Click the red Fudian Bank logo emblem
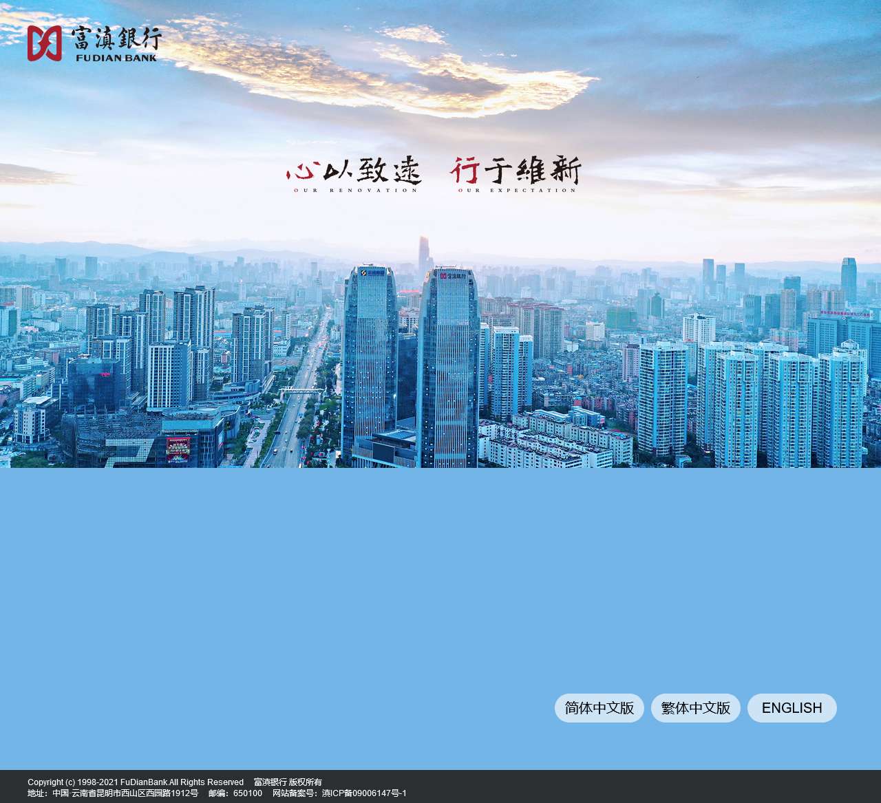Image resolution: width=881 pixels, height=803 pixels. coord(44,43)
